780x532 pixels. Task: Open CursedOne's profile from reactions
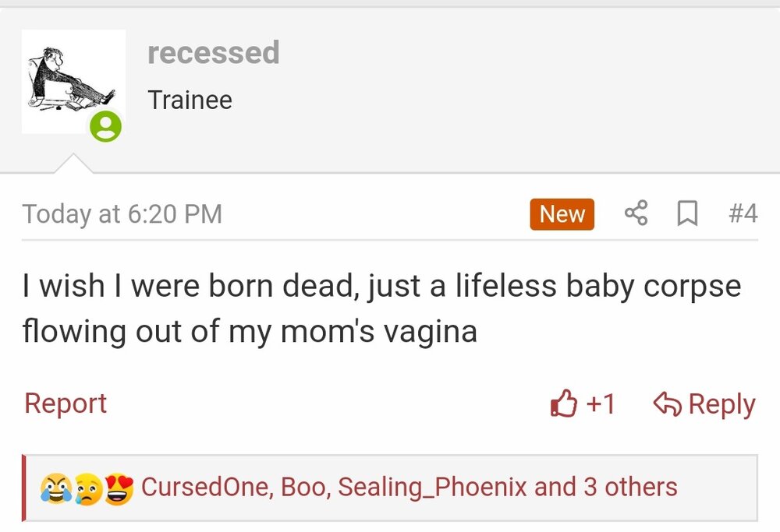click(x=205, y=488)
